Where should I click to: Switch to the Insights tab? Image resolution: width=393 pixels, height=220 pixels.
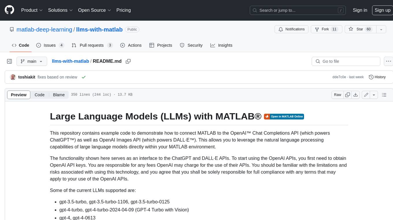click(x=221, y=45)
